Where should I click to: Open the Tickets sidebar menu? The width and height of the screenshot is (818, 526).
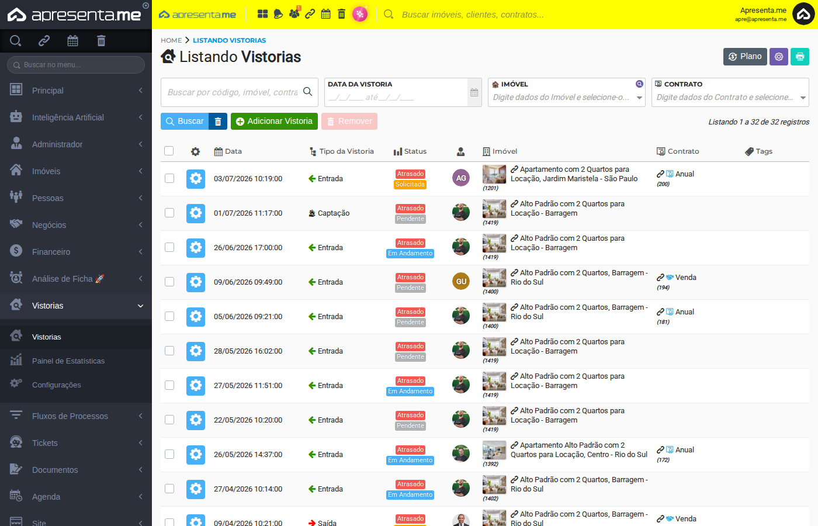(x=76, y=443)
